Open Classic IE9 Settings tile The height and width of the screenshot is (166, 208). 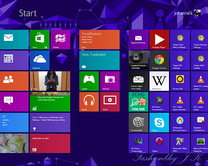coord(180,60)
